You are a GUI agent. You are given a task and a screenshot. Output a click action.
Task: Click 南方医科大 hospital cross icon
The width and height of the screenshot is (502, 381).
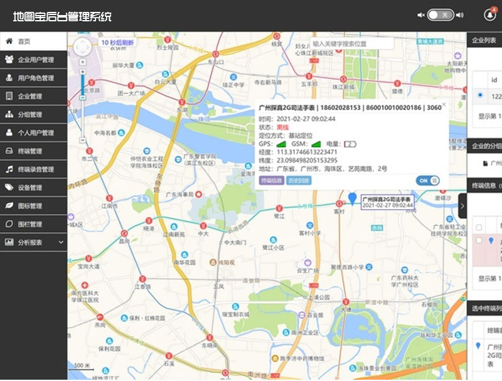tap(85, 285)
